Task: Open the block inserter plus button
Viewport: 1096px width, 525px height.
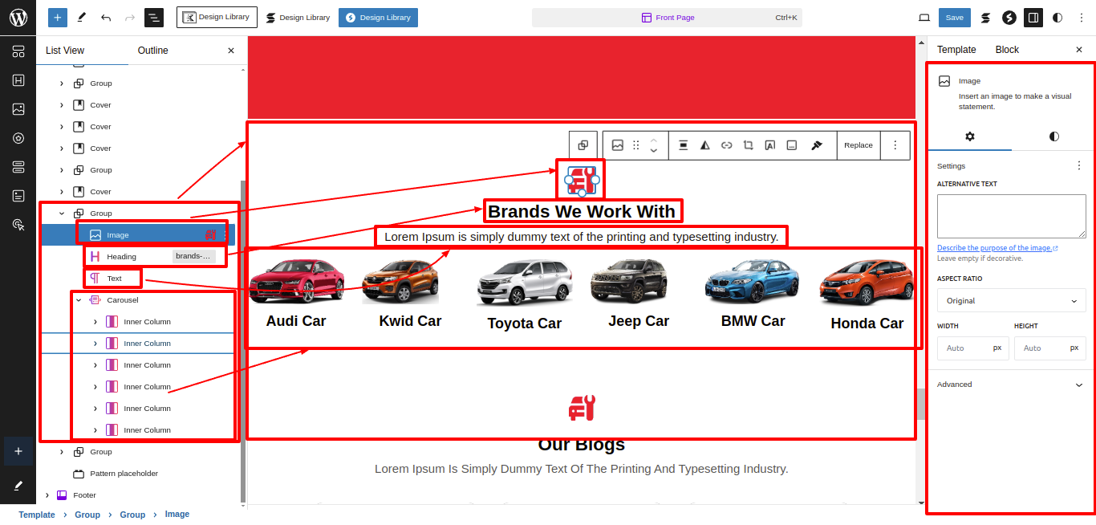Action: click(x=58, y=18)
